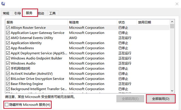This screenshot has height=110, width=181.
Task: Select BitLocker Drive Encryption Service text
Action: tap(37, 79)
